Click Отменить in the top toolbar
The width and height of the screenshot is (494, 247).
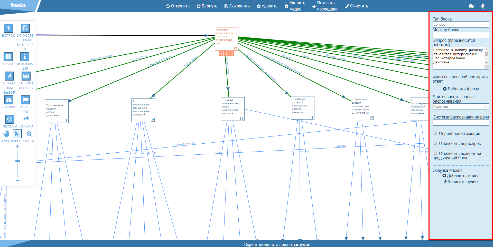178,6
